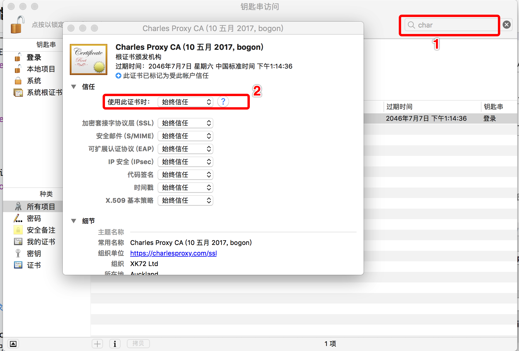Click the 登录 cell in the 钥匙串 column
519x351 pixels.
coord(490,118)
